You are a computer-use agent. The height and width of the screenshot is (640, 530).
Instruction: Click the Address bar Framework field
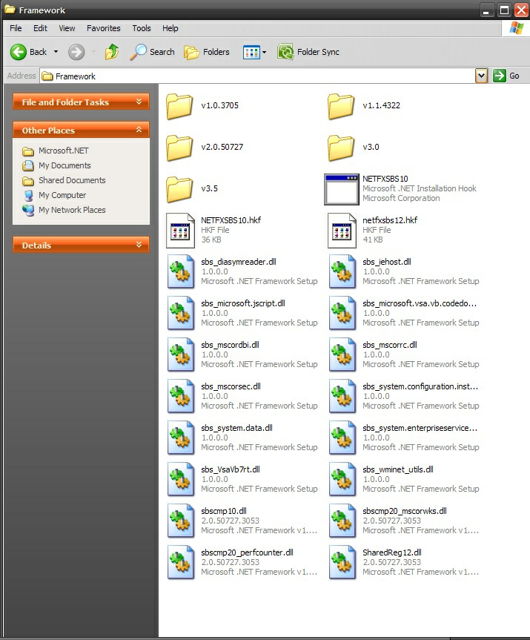(x=257, y=76)
